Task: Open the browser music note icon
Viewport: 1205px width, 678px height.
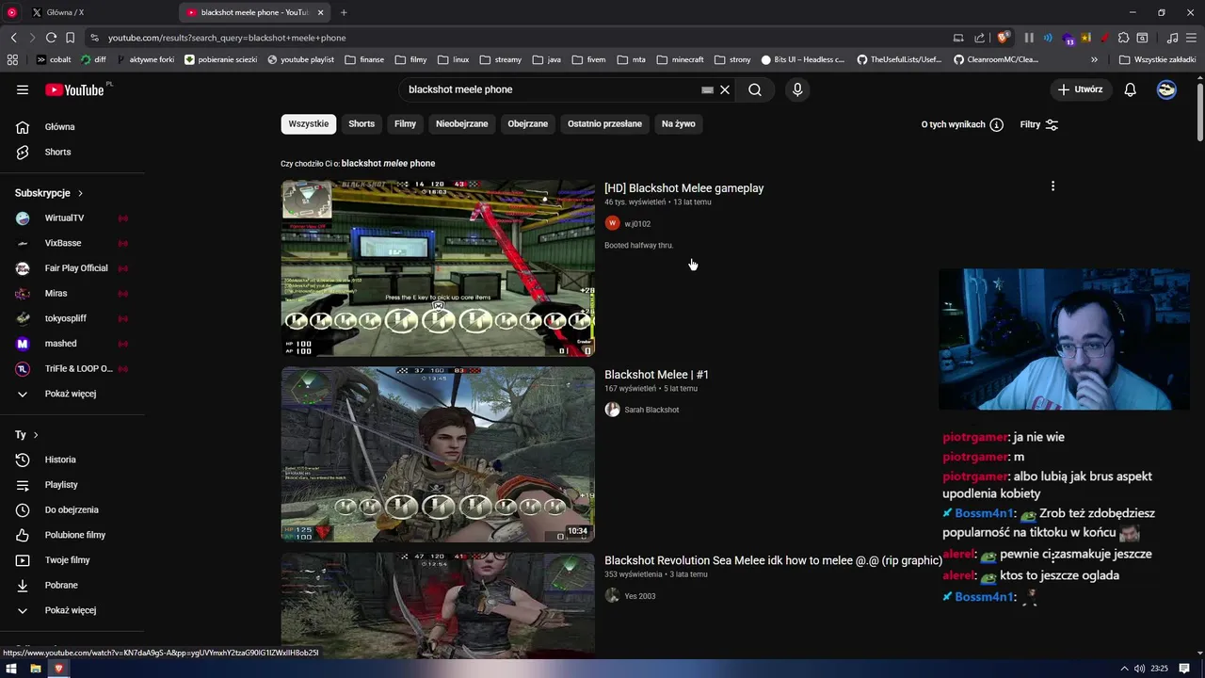Action: (1172, 38)
